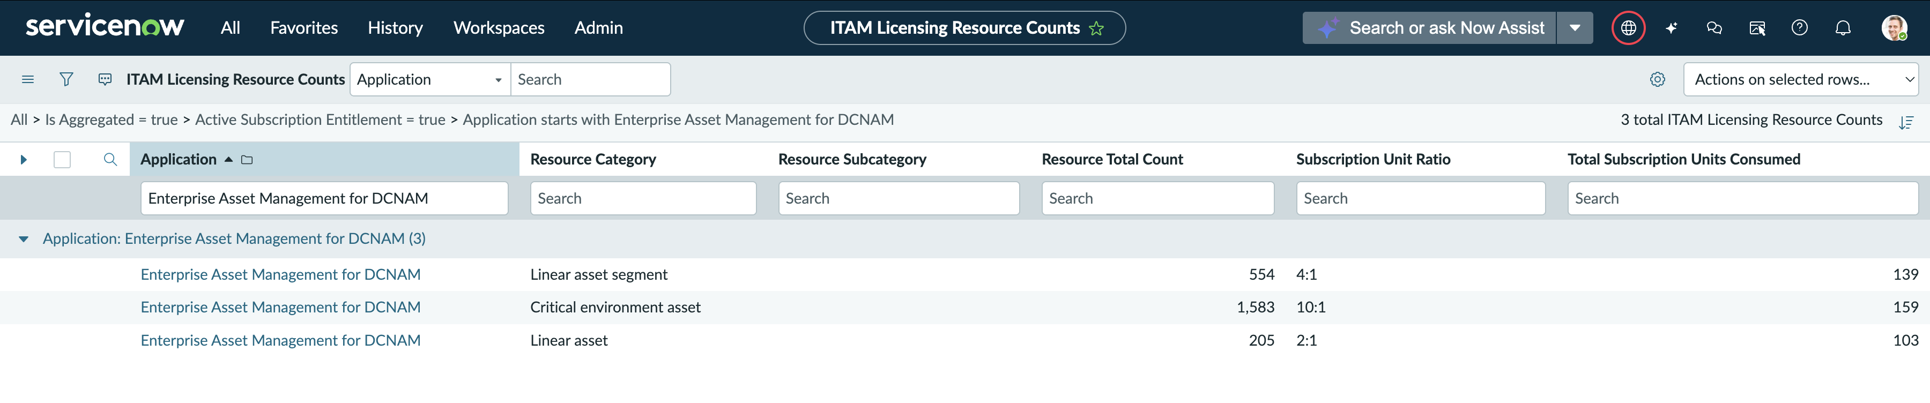Screen dimensions: 1930x403
Task: Click the group-by folder icon in Application header
Action: coord(247,160)
